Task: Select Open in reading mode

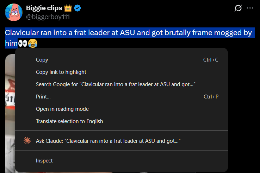Action: point(62,109)
